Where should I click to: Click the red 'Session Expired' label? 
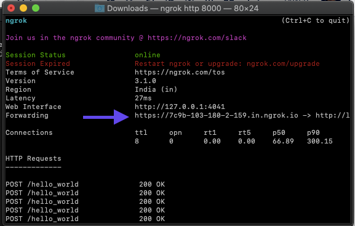[x=38, y=63]
